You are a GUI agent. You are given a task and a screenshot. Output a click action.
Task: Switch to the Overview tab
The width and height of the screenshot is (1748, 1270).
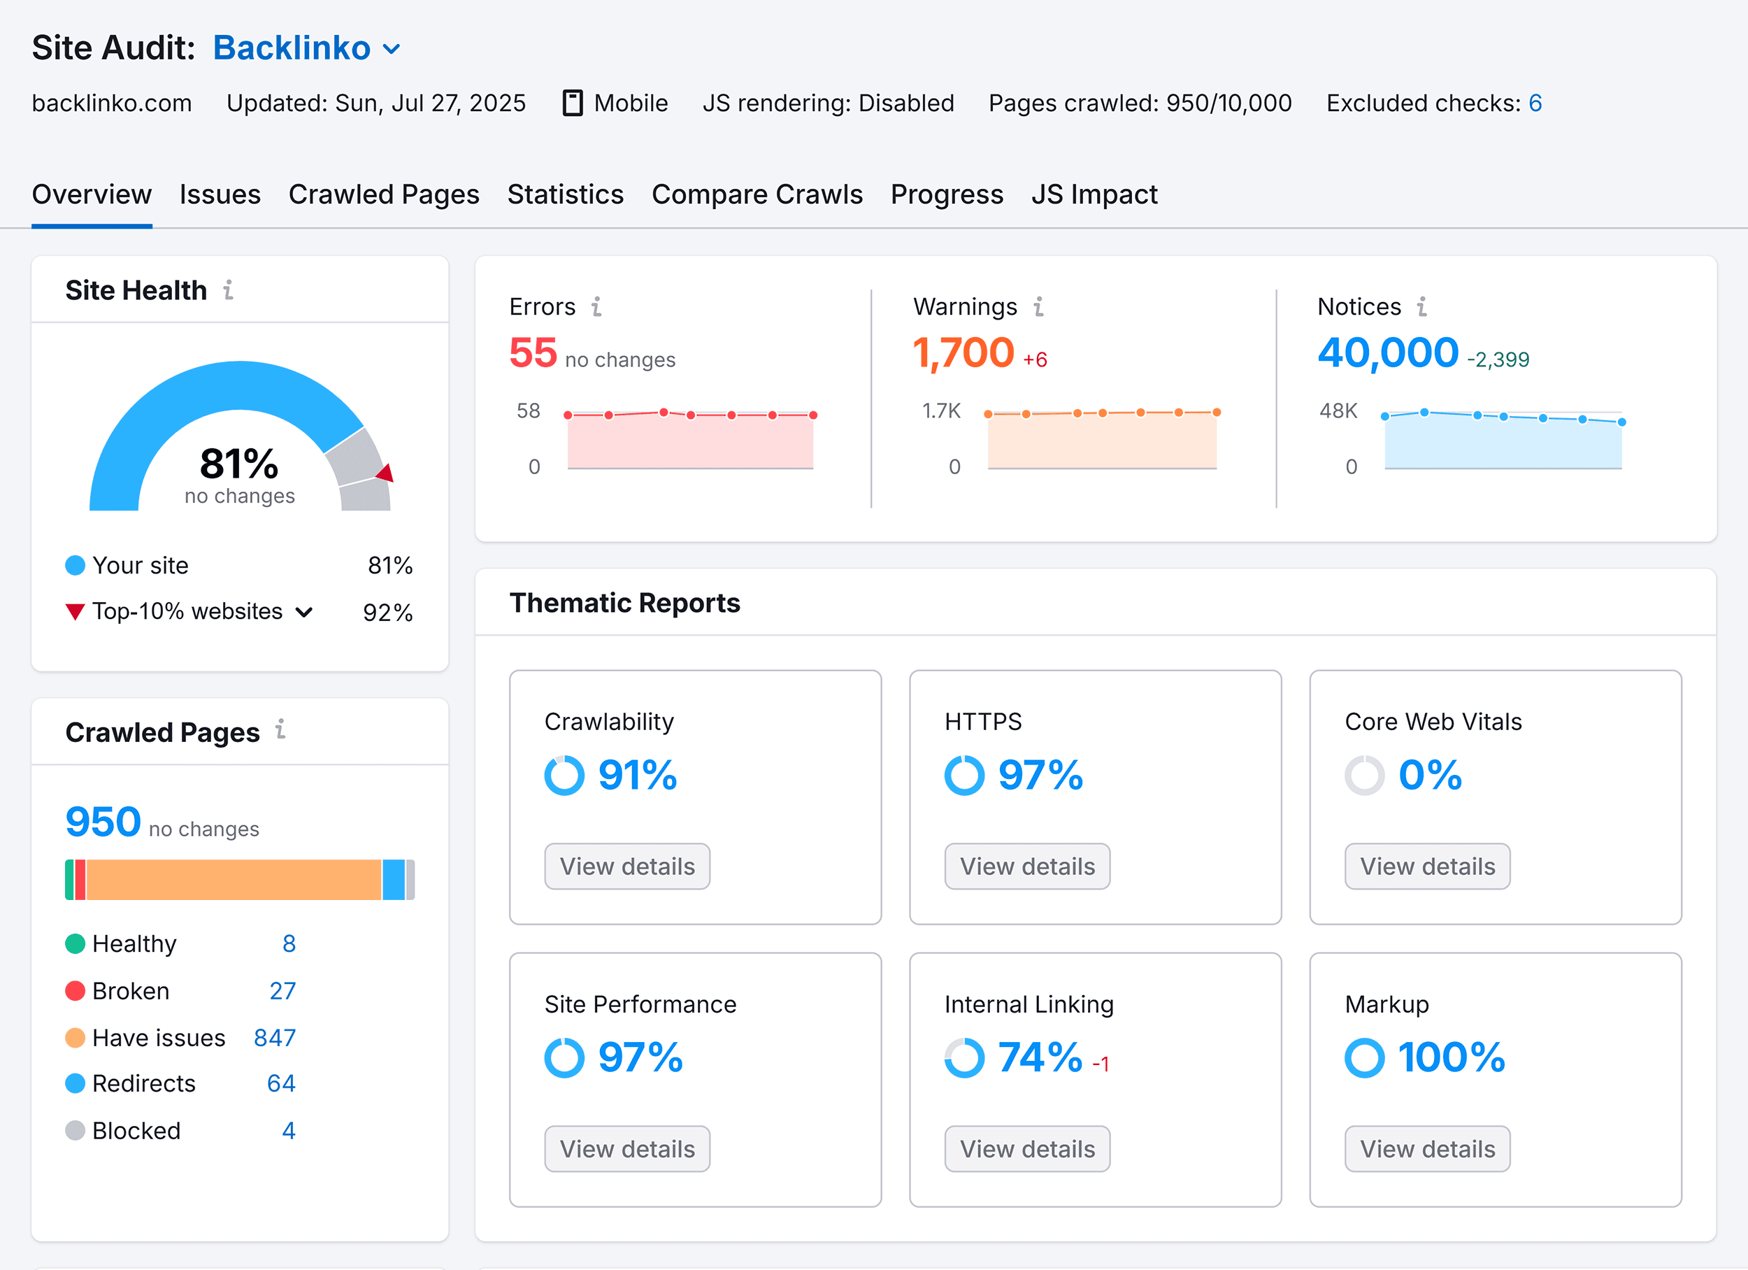point(92,194)
